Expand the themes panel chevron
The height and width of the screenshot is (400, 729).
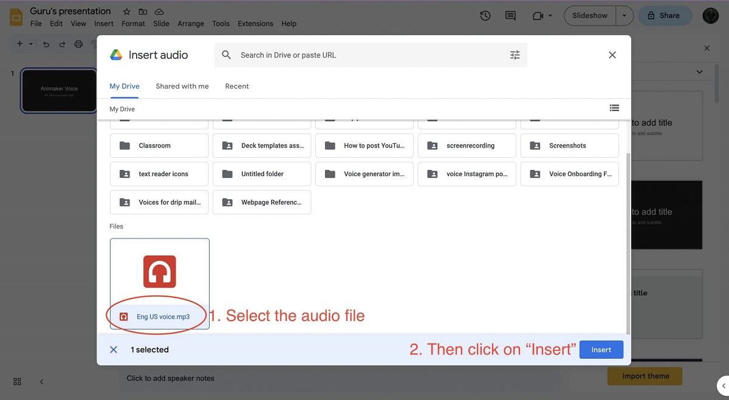coord(699,72)
